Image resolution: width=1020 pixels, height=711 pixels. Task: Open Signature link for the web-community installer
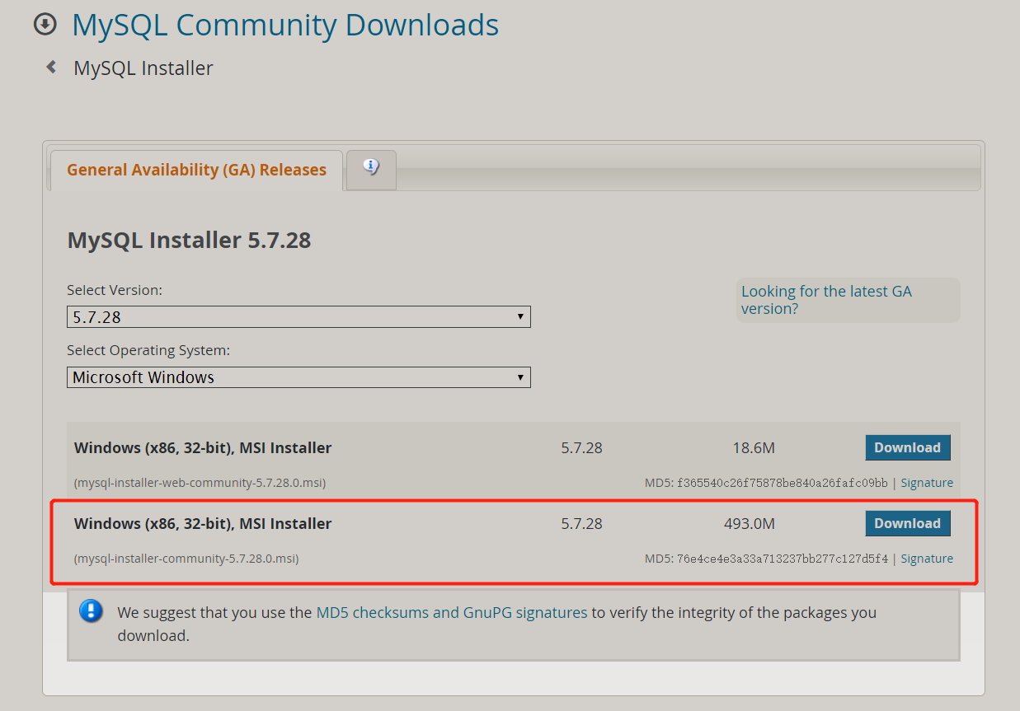(x=926, y=483)
